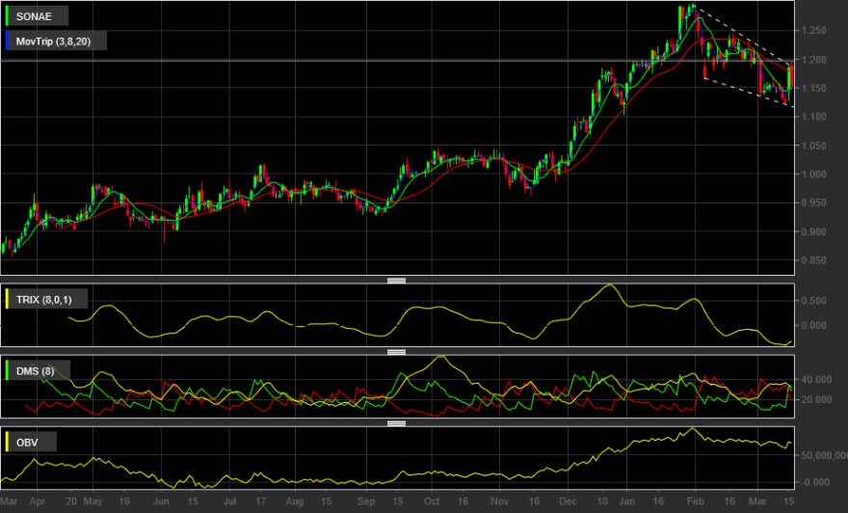Screen dimensions: 848x513
Task: Click the OBV indicator label
Action: coord(27,442)
